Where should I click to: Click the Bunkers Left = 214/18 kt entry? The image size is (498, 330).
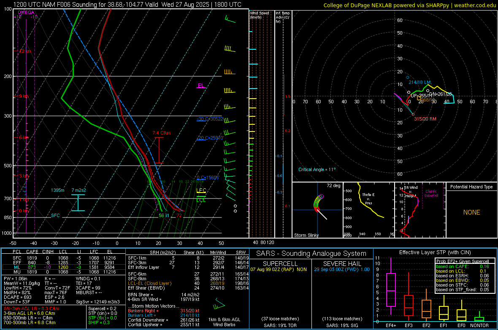(x=164, y=315)
